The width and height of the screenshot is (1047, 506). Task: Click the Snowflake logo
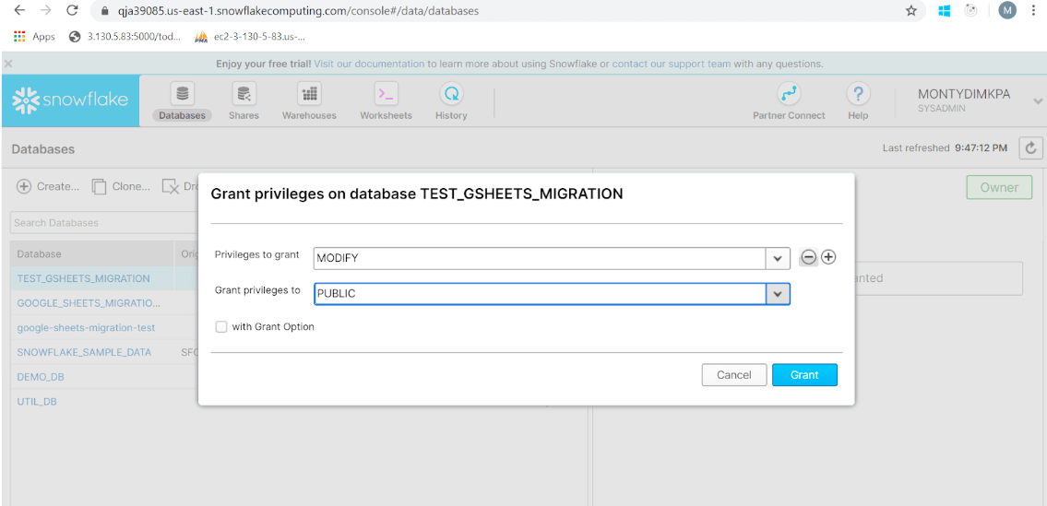click(70, 100)
